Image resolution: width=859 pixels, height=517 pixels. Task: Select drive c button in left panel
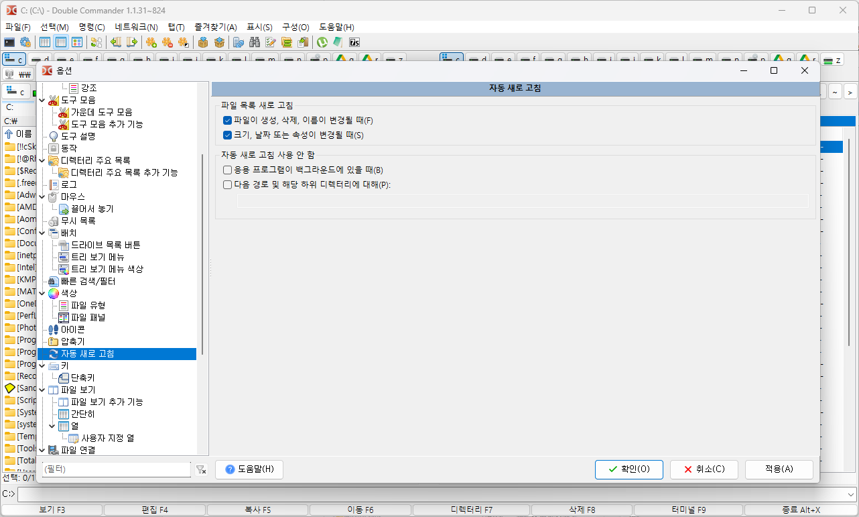(15, 60)
